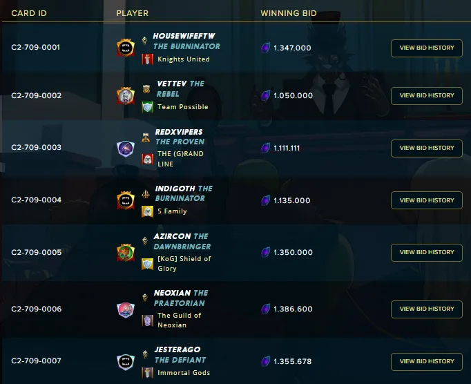View bid history for card C2-709-0001

(427, 48)
